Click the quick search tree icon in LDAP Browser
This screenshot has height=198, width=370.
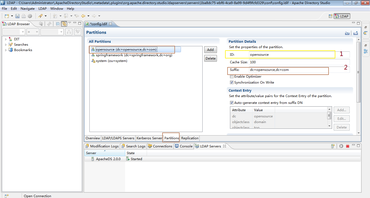[69, 32]
